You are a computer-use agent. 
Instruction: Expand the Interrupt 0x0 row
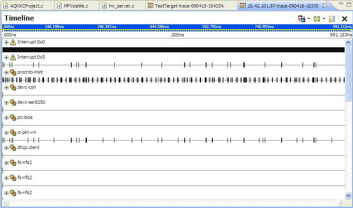click(6, 42)
